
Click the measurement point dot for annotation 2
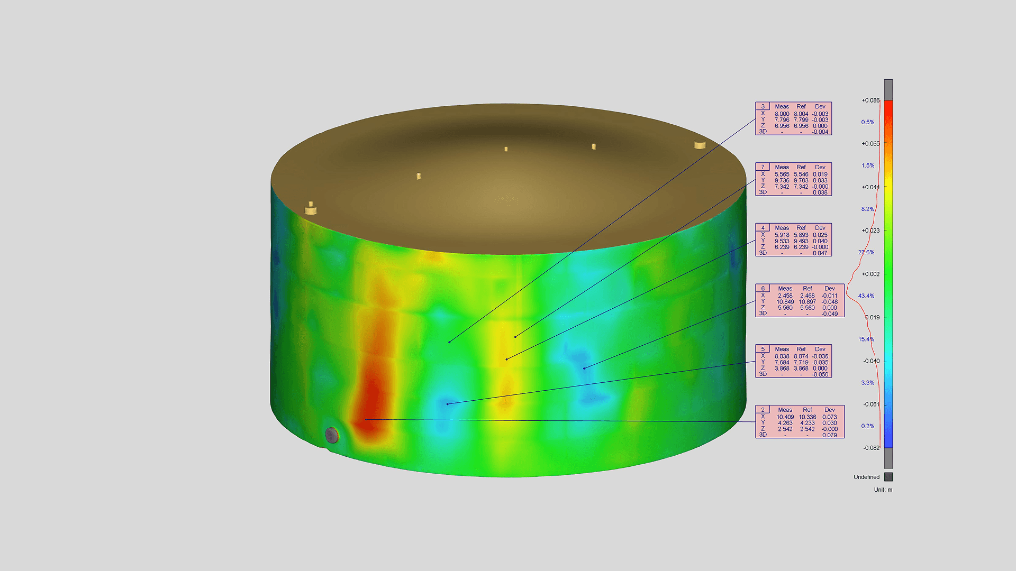[x=365, y=419]
